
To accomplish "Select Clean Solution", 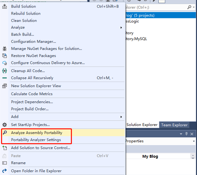I will click(63, 20).
